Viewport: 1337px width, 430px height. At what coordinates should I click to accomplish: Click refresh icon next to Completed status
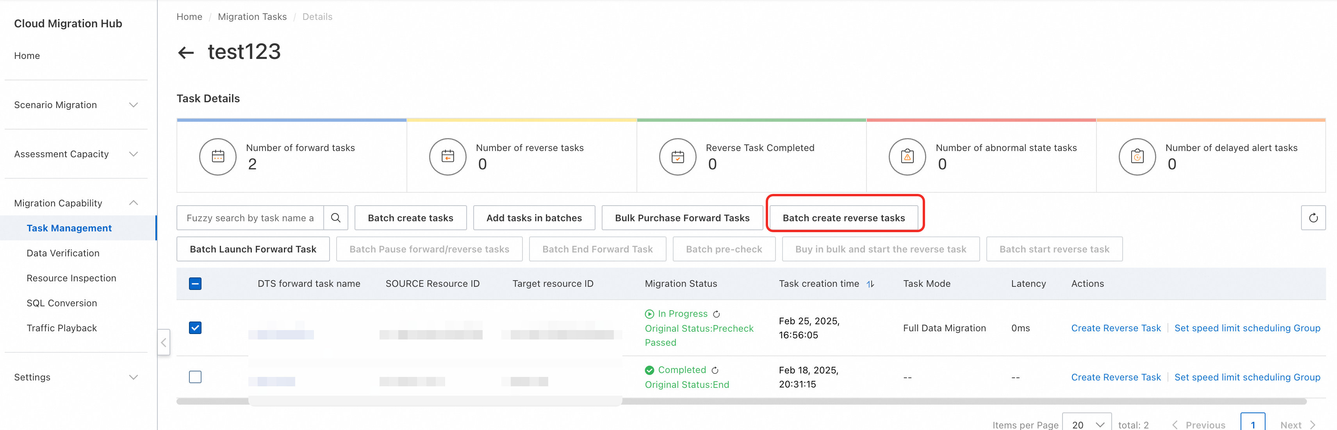click(x=715, y=370)
